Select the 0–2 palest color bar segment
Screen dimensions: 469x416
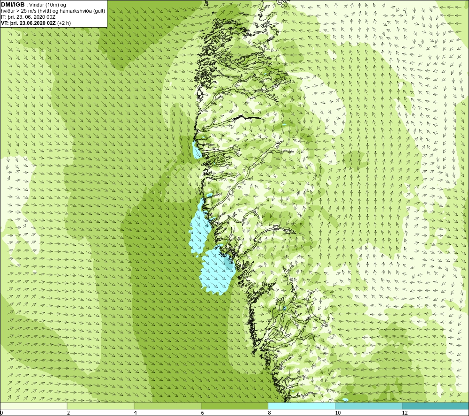pos(33,406)
